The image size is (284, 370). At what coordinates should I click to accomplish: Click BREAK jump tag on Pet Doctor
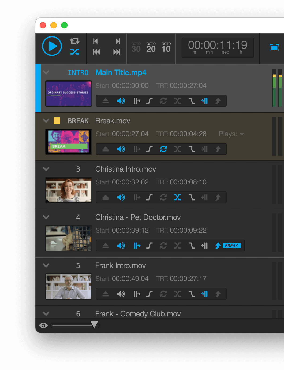point(231,246)
